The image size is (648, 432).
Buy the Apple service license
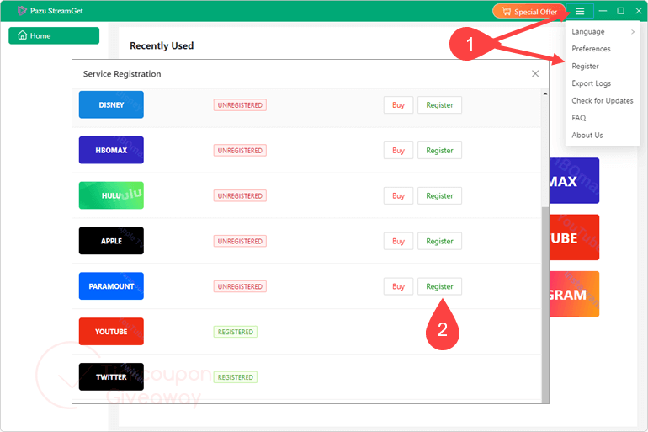[x=398, y=241]
